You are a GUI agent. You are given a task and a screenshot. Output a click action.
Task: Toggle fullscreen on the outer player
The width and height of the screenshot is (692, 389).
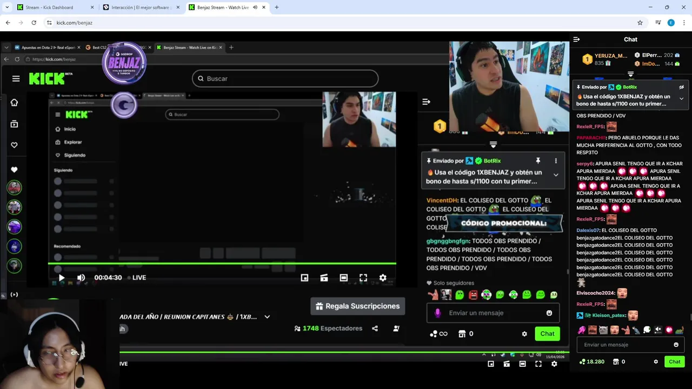[538, 364]
